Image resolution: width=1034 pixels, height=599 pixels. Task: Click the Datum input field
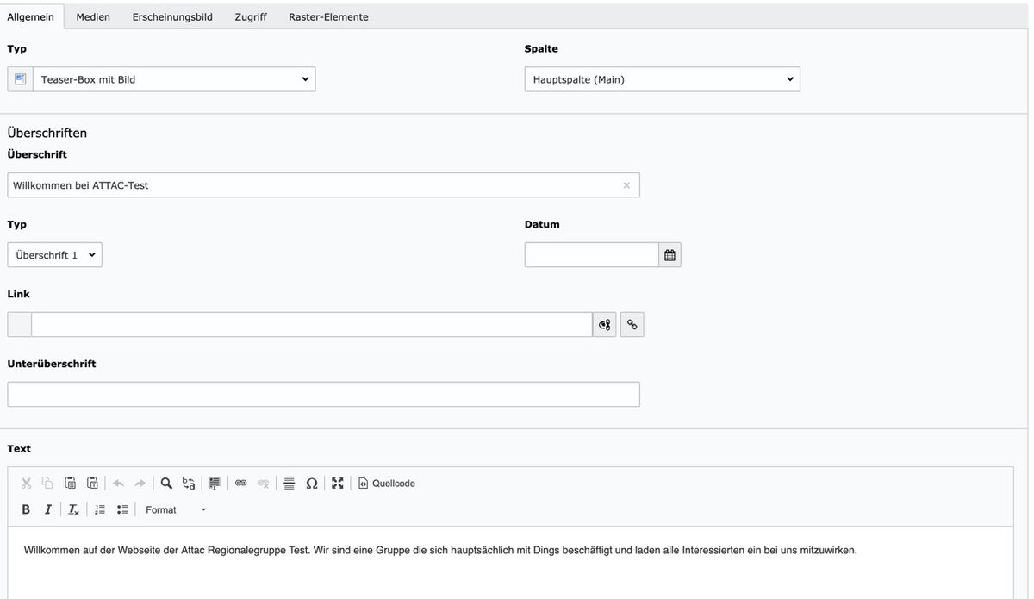click(x=592, y=255)
